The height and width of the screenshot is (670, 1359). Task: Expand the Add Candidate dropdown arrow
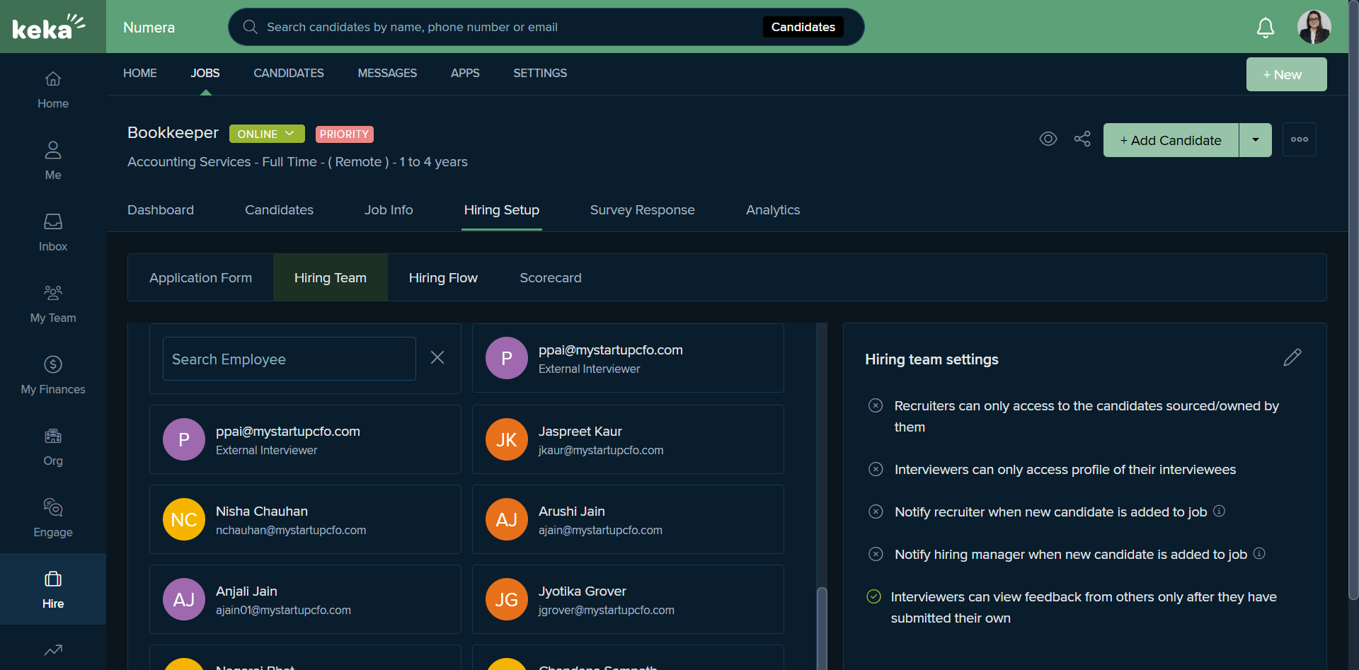click(1256, 140)
